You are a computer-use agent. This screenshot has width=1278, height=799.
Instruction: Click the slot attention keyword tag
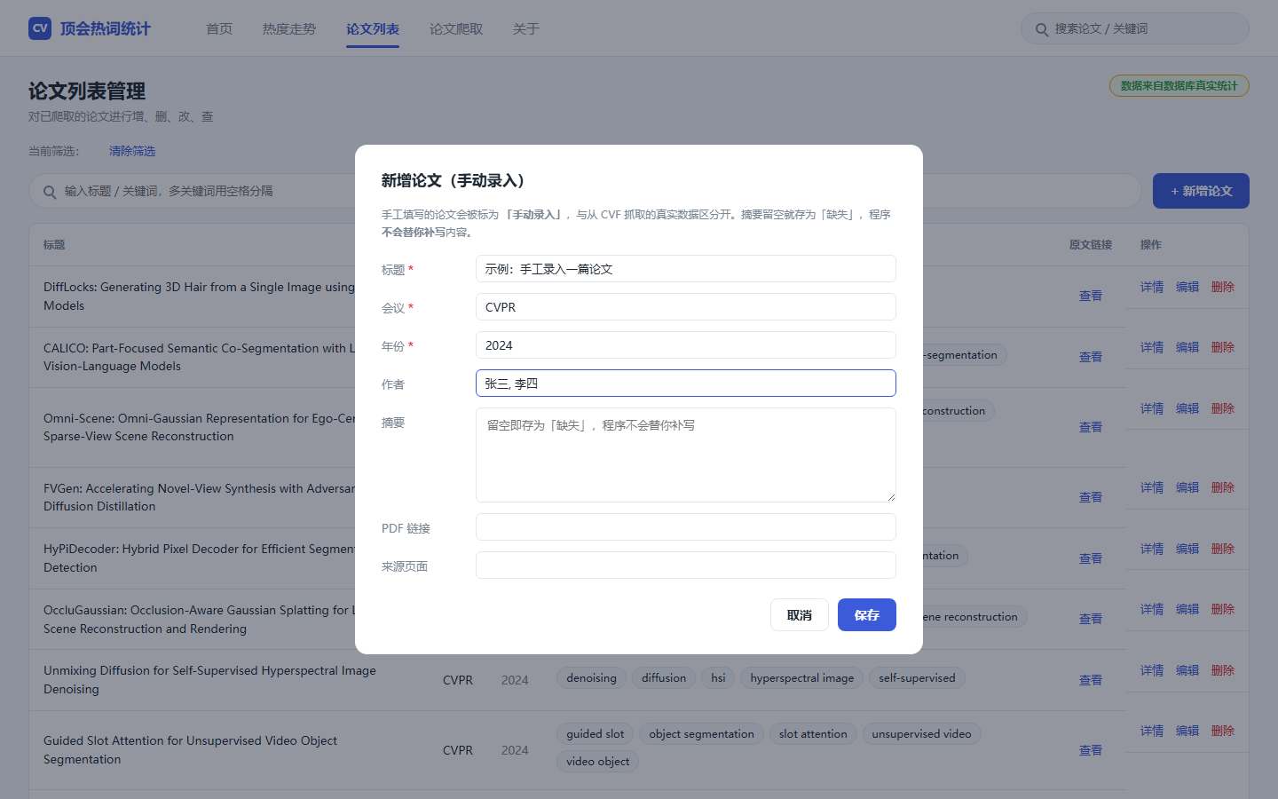click(813, 734)
